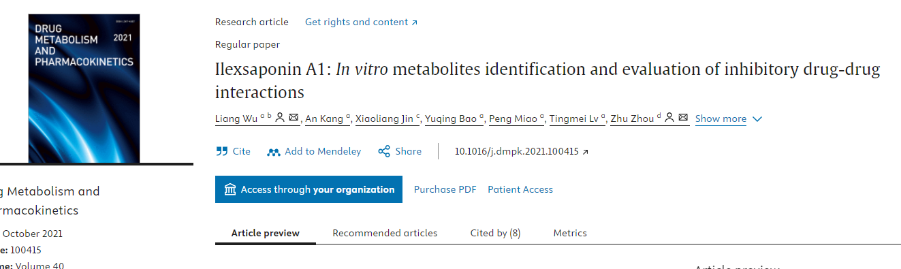Click the envelope icon beside Zhu Zhou
This screenshot has width=901, height=269.
[683, 118]
